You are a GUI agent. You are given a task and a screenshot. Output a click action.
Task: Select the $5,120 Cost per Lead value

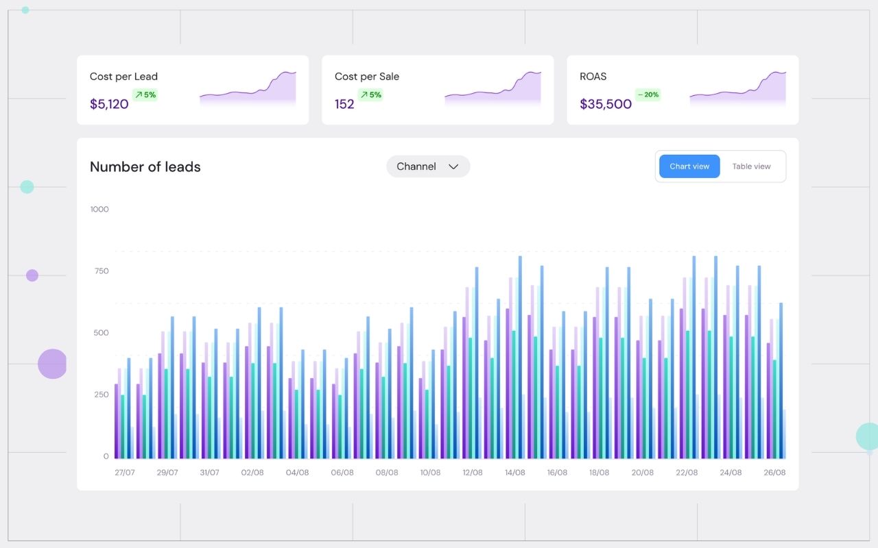109,104
